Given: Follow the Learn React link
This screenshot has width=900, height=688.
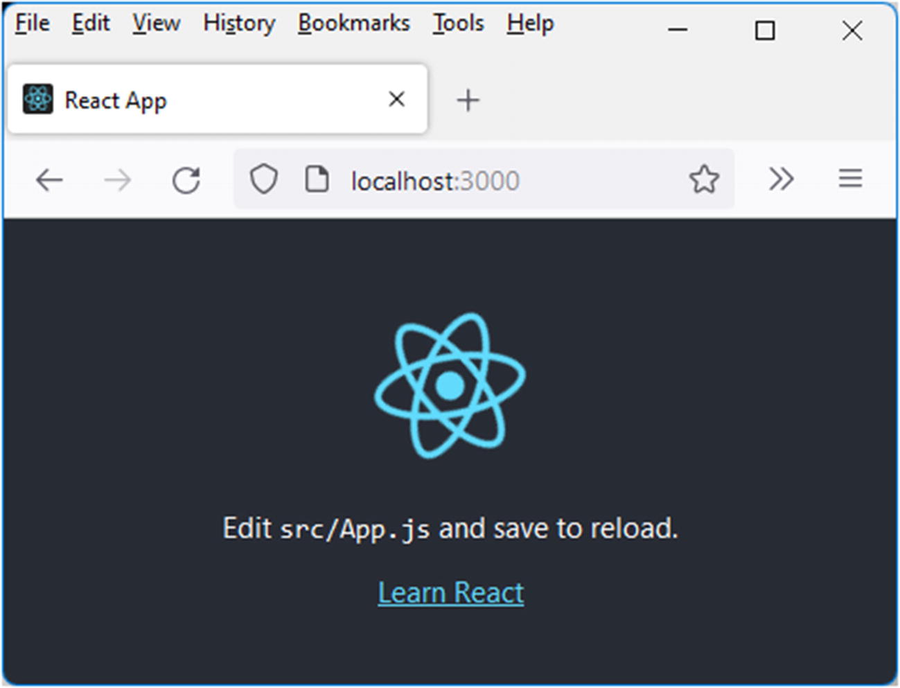Looking at the screenshot, I should click(x=450, y=593).
